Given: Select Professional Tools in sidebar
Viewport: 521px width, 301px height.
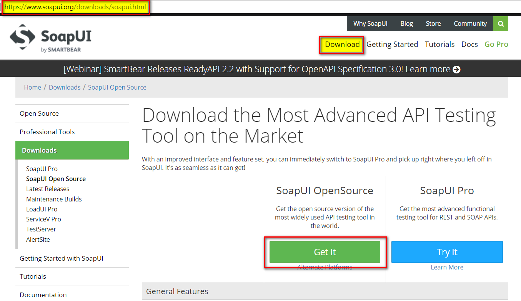Looking at the screenshot, I should click(x=47, y=132).
